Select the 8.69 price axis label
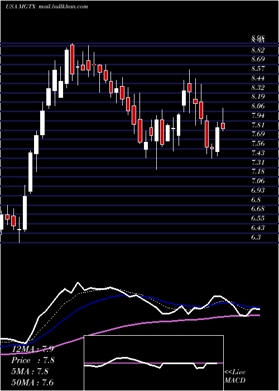 (x=258, y=59)
